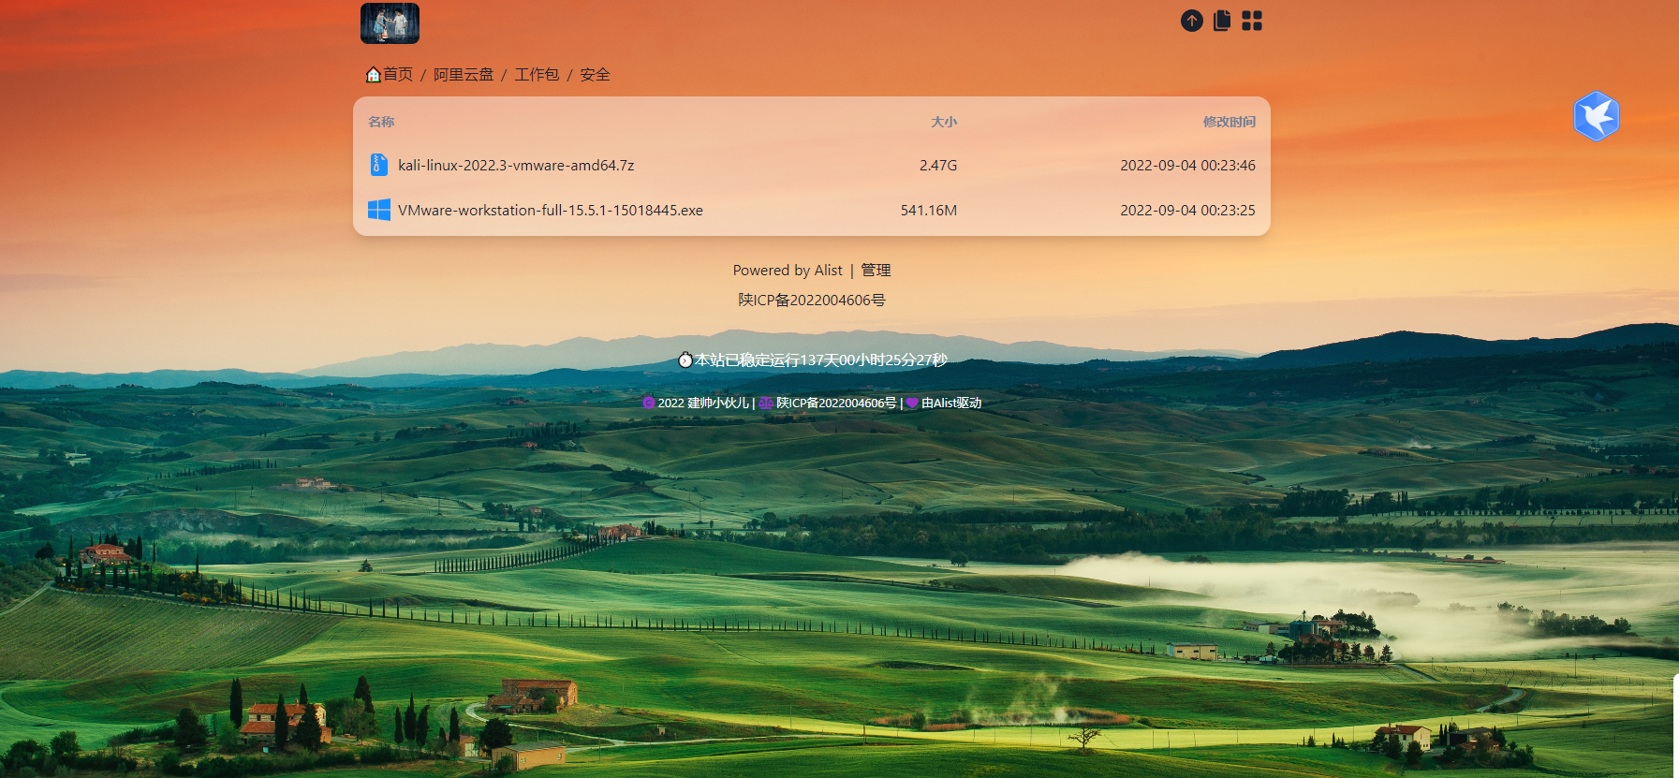Click the Windows exe file icon
The width and height of the screenshot is (1679, 778).
tap(379, 210)
